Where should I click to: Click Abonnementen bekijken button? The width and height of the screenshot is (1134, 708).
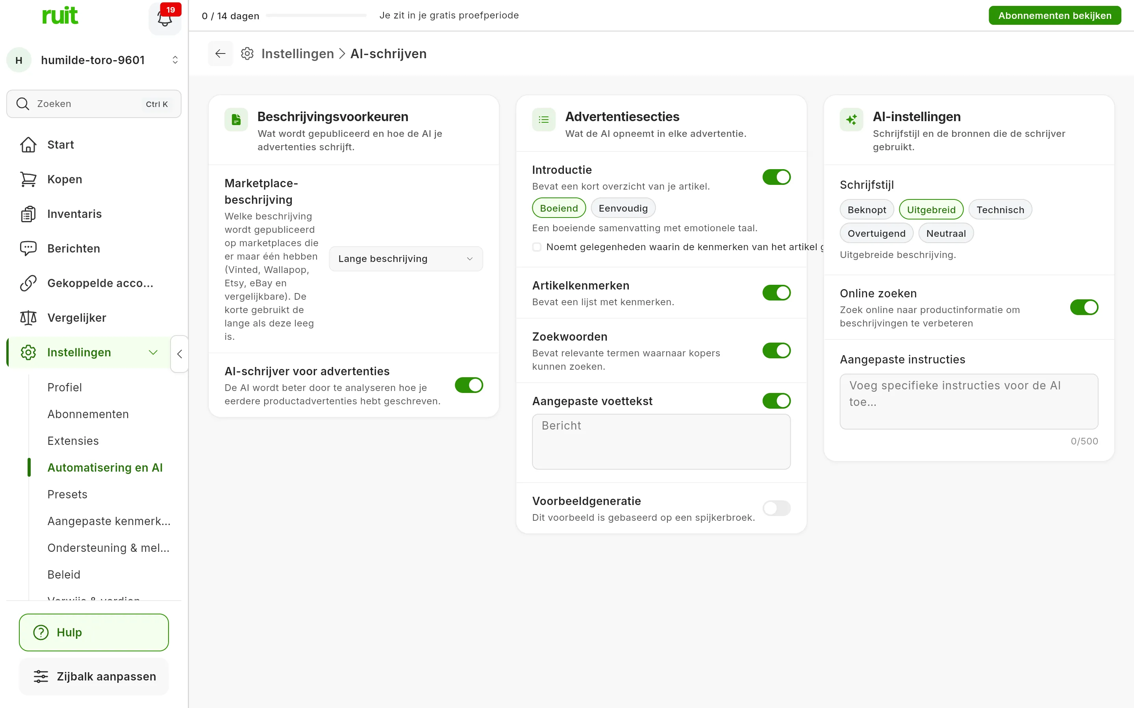(x=1054, y=15)
